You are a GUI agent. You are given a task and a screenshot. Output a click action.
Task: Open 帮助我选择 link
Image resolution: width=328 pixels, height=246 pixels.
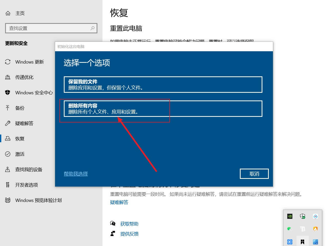[x=76, y=174]
